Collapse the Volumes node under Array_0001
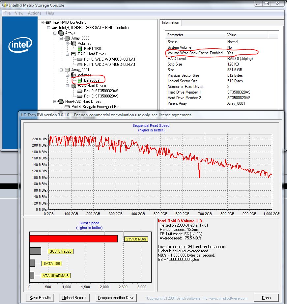The width and height of the screenshot is (287, 304). coord(67,75)
